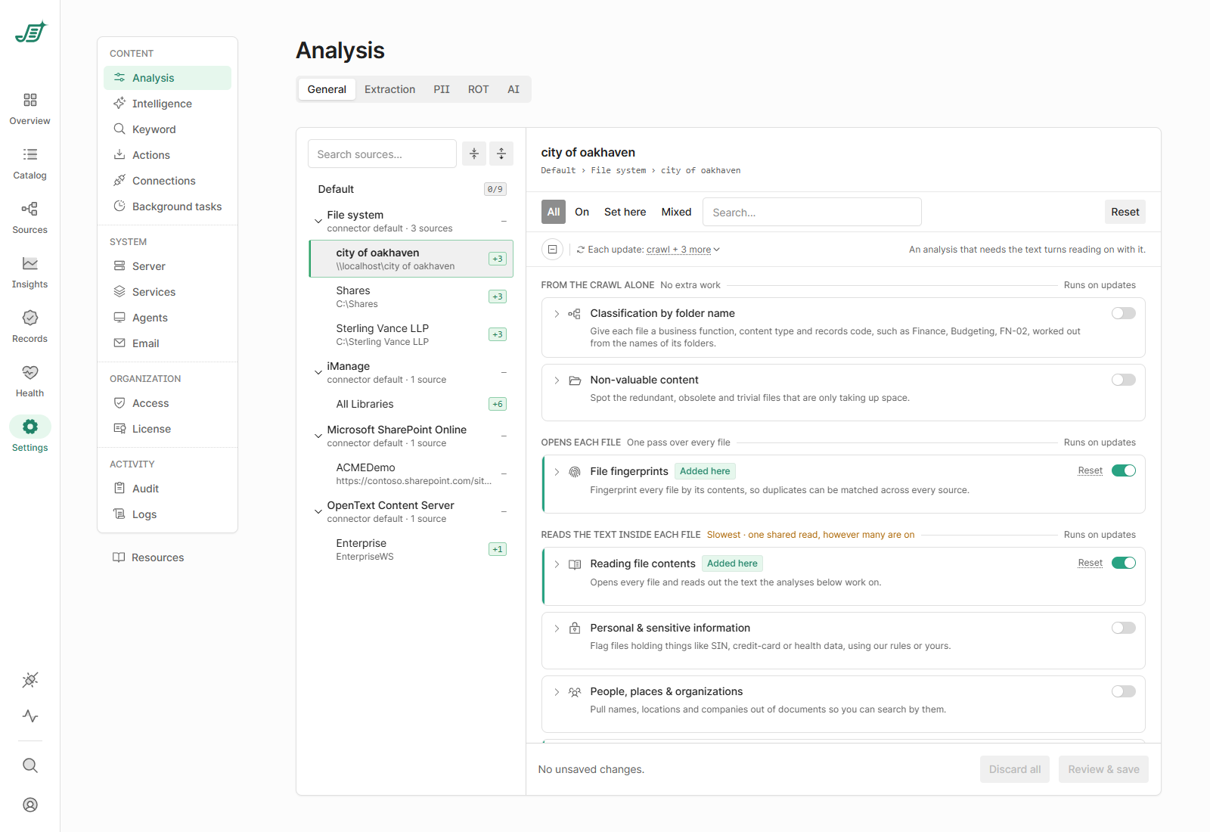Click the Reset button beside the filter search
This screenshot has width=1210, height=832.
[x=1125, y=212]
